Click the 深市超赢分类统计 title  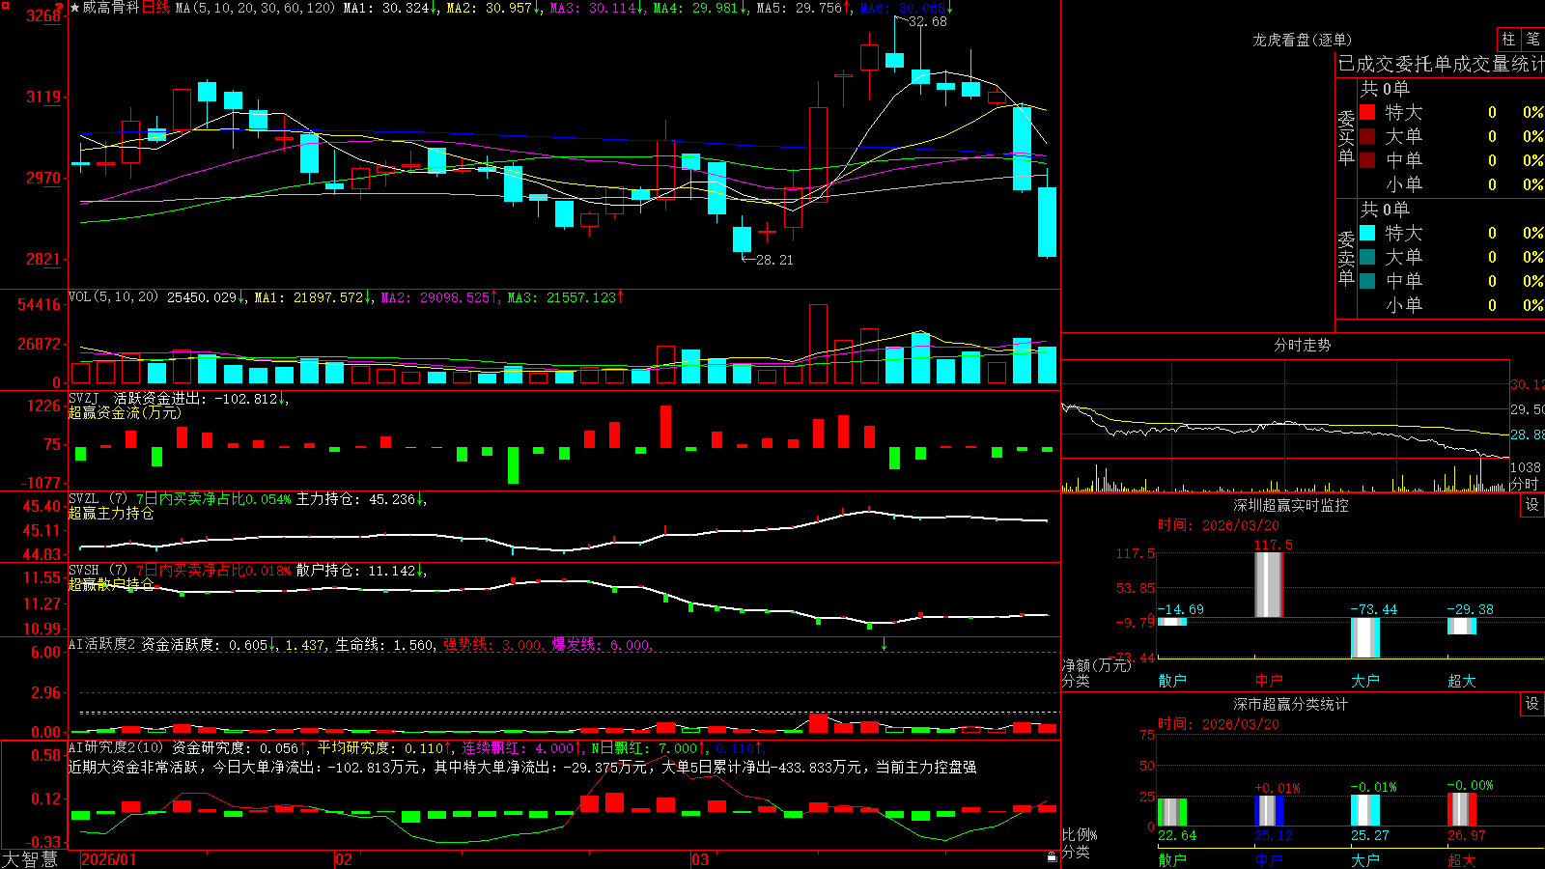point(1290,704)
